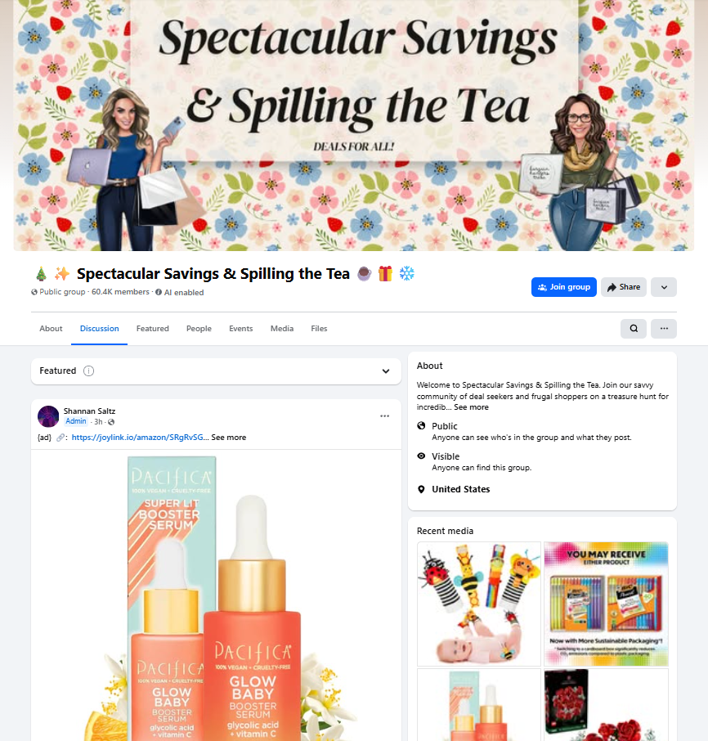This screenshot has width=708, height=741.
Task: Expand the Featured section chevron
Action: coord(386,371)
